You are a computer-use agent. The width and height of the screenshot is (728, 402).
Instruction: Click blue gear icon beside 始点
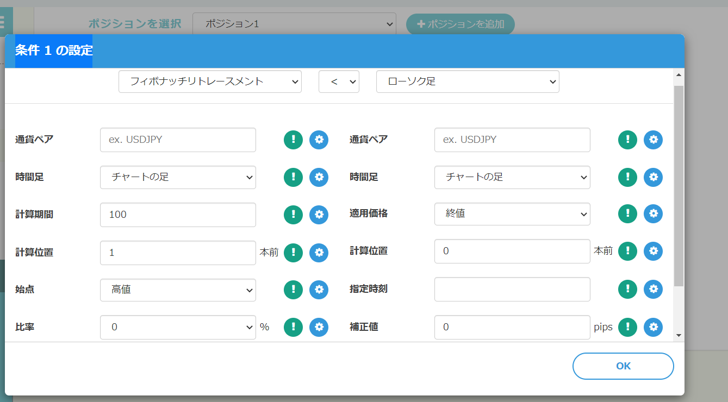319,290
